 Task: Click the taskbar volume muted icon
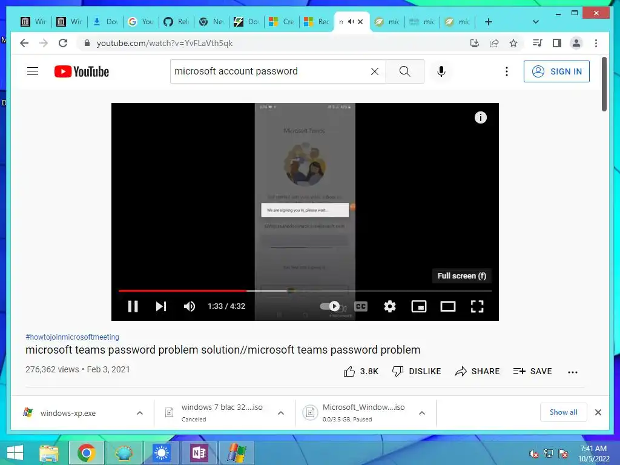point(533,453)
